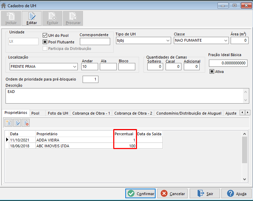Click the Casal beds field
This screenshot has width=253, height=201.
point(173,67)
